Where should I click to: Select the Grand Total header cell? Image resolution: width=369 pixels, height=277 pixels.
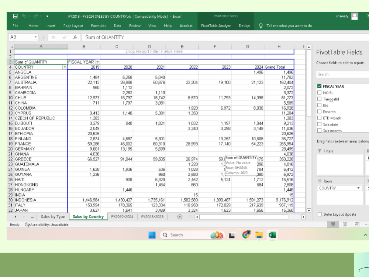[x=279, y=67]
